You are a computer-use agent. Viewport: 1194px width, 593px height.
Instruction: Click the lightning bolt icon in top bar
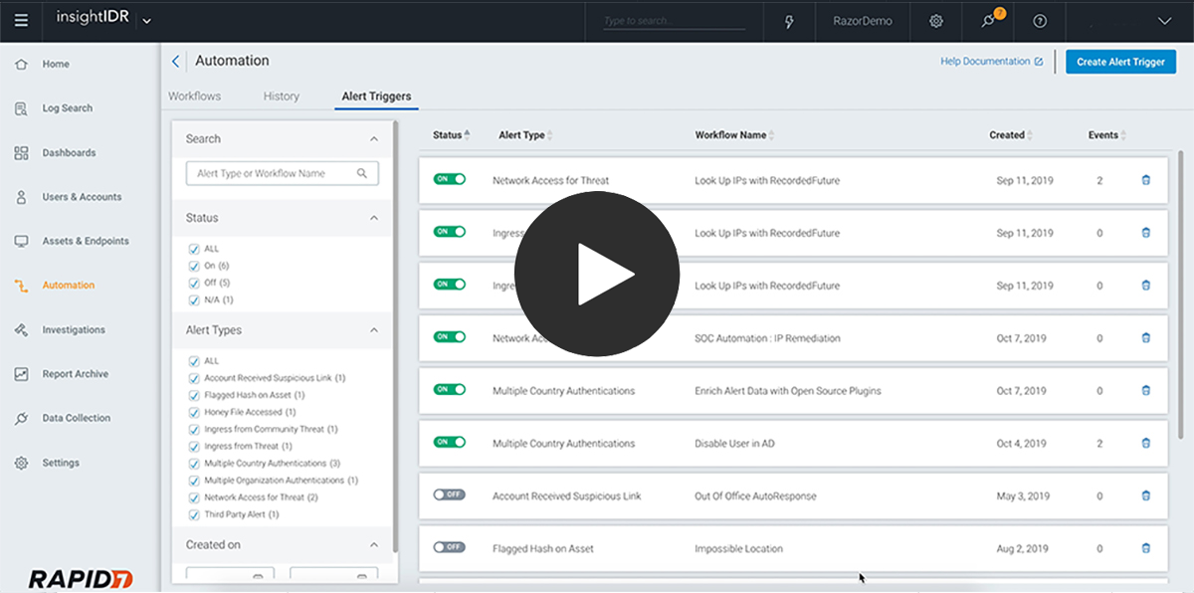(x=789, y=21)
